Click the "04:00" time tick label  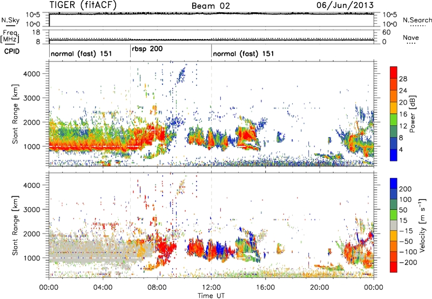[103, 288]
